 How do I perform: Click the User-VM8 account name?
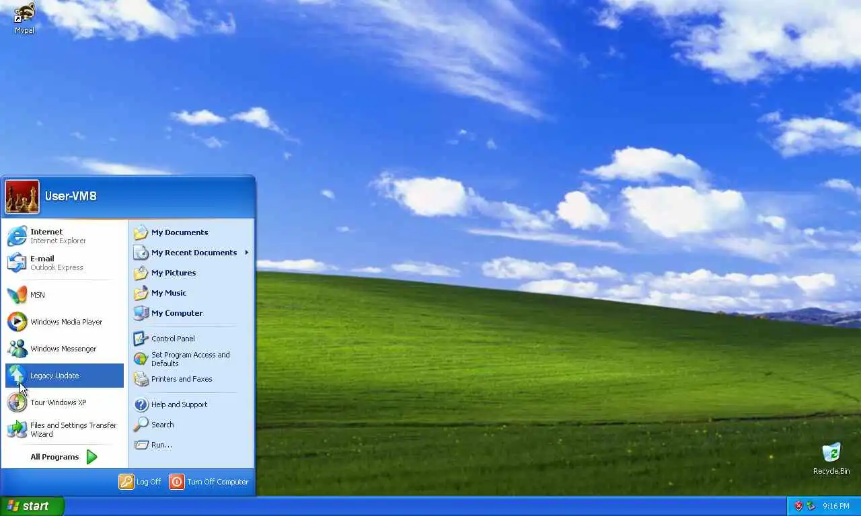pos(71,196)
